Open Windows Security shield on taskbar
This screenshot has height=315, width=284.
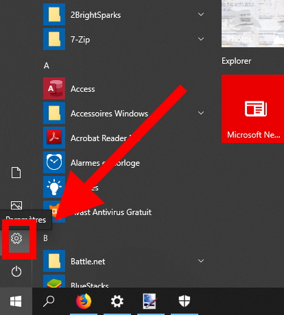coord(185,301)
